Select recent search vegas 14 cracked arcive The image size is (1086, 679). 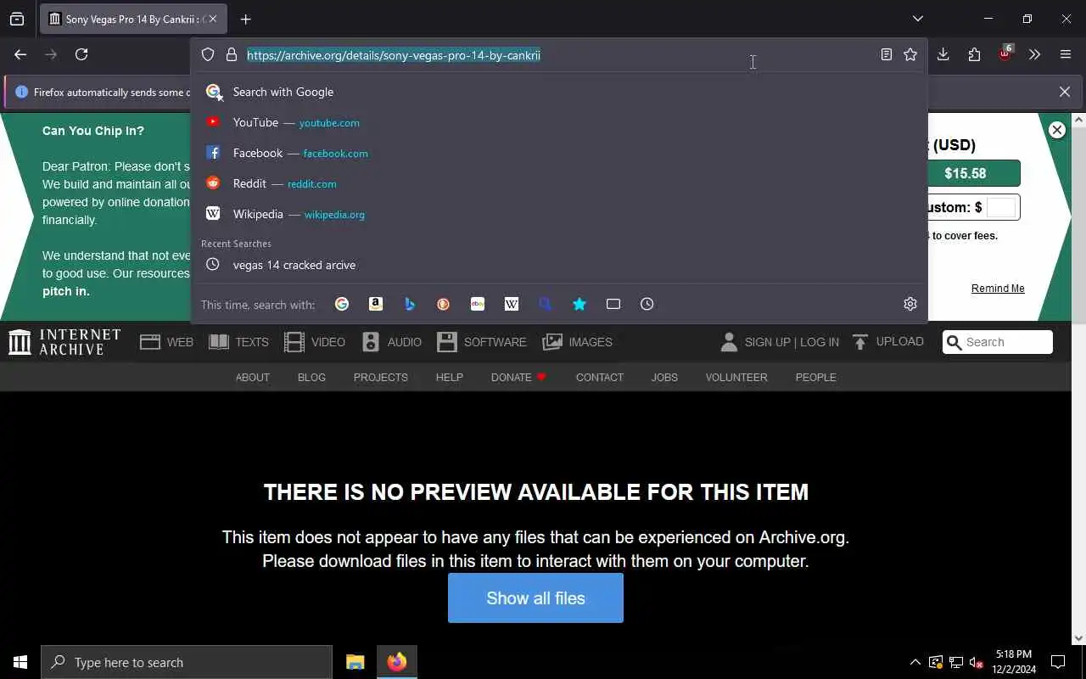coord(559,265)
